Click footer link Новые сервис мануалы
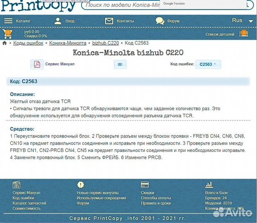The width and height of the screenshot is (257, 223). [x=98, y=193]
